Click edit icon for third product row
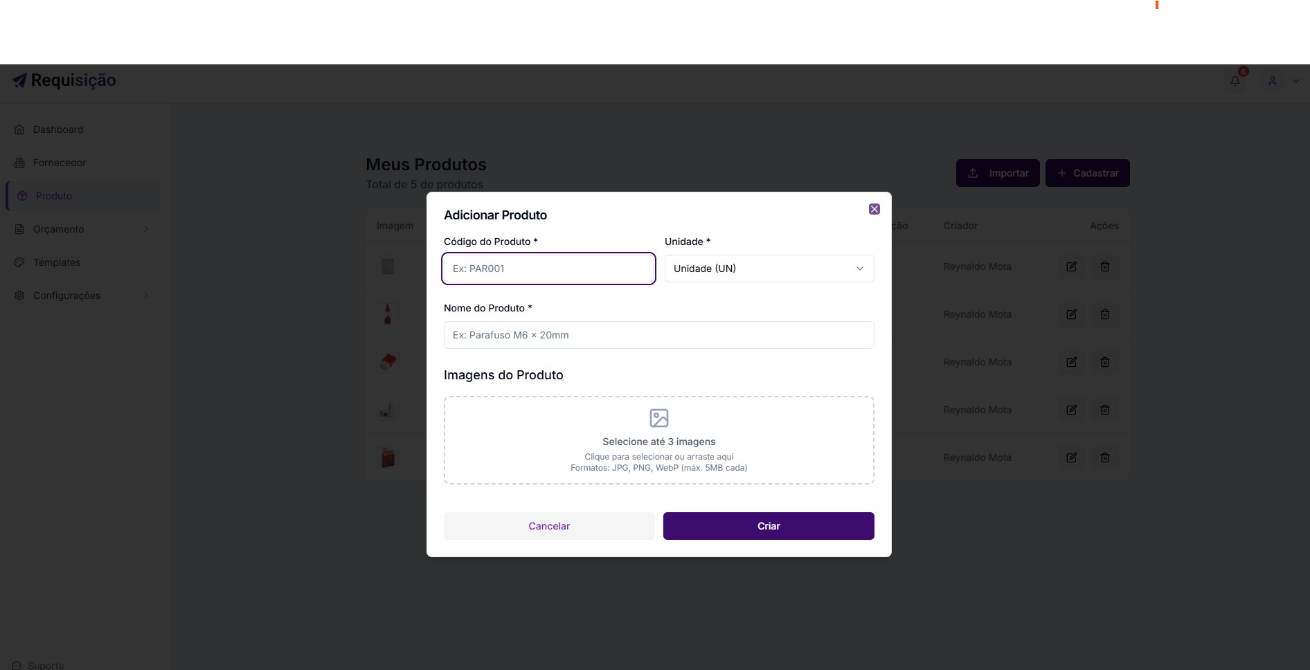The image size is (1310, 670). click(x=1071, y=362)
